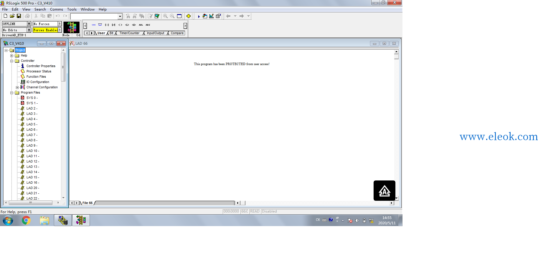Insert examine-if-open contact instruction

113,25
